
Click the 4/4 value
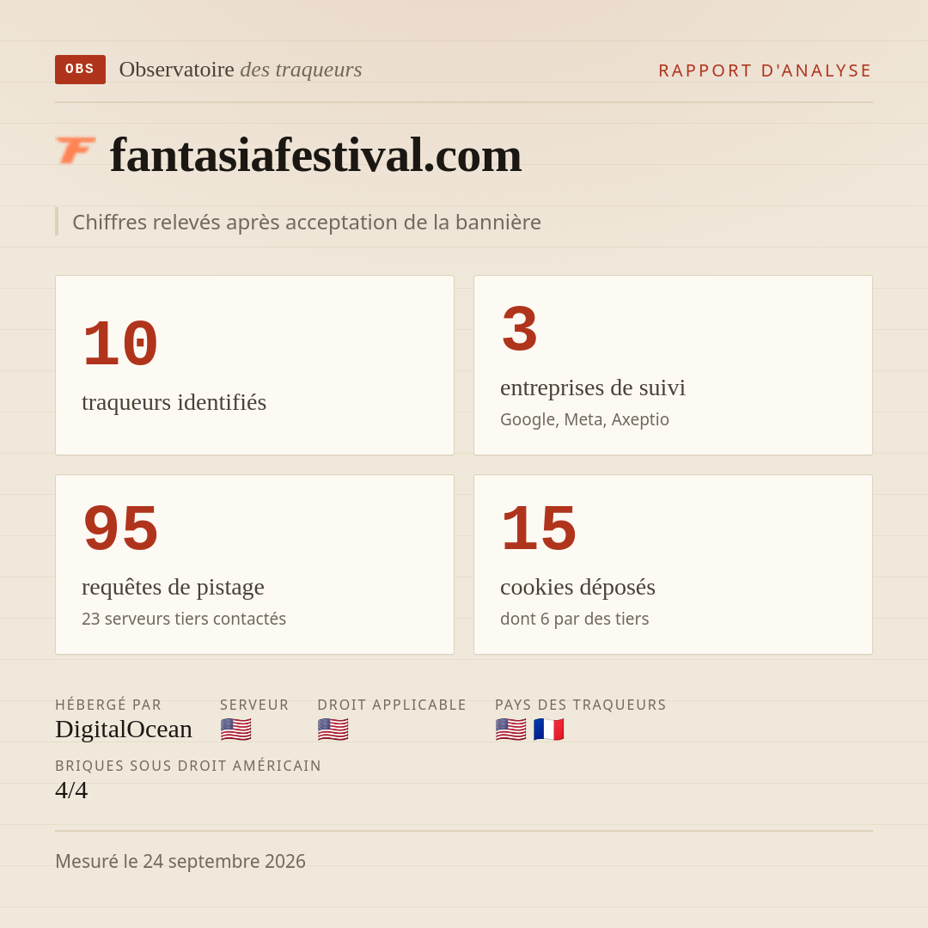[71, 791]
